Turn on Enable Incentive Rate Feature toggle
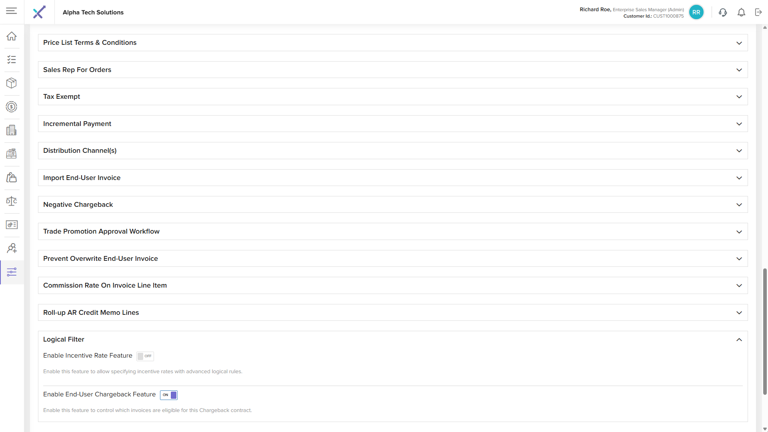 (x=145, y=356)
